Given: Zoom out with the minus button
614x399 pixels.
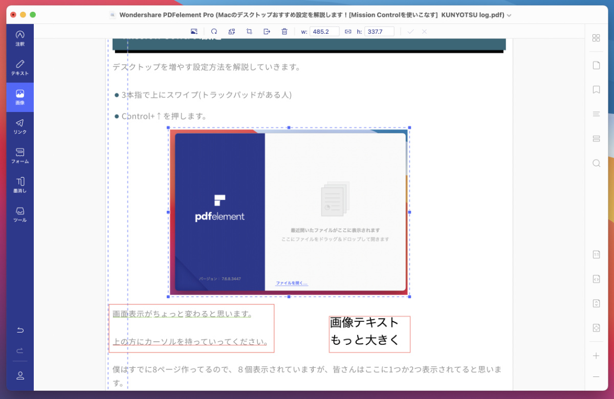Looking at the screenshot, I should (596, 376).
